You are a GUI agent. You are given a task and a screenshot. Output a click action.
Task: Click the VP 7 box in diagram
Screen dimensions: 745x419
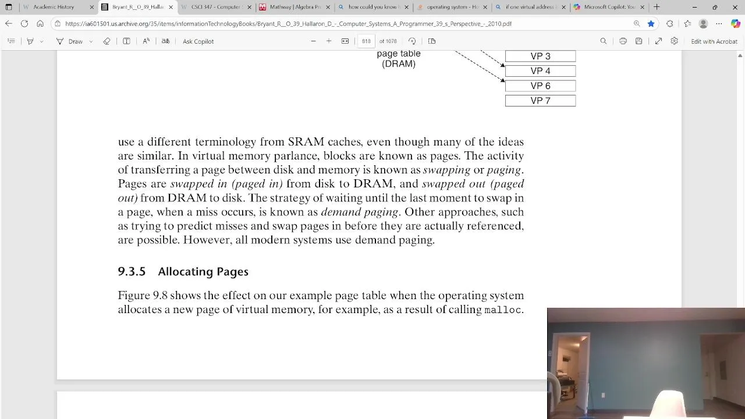(x=540, y=101)
